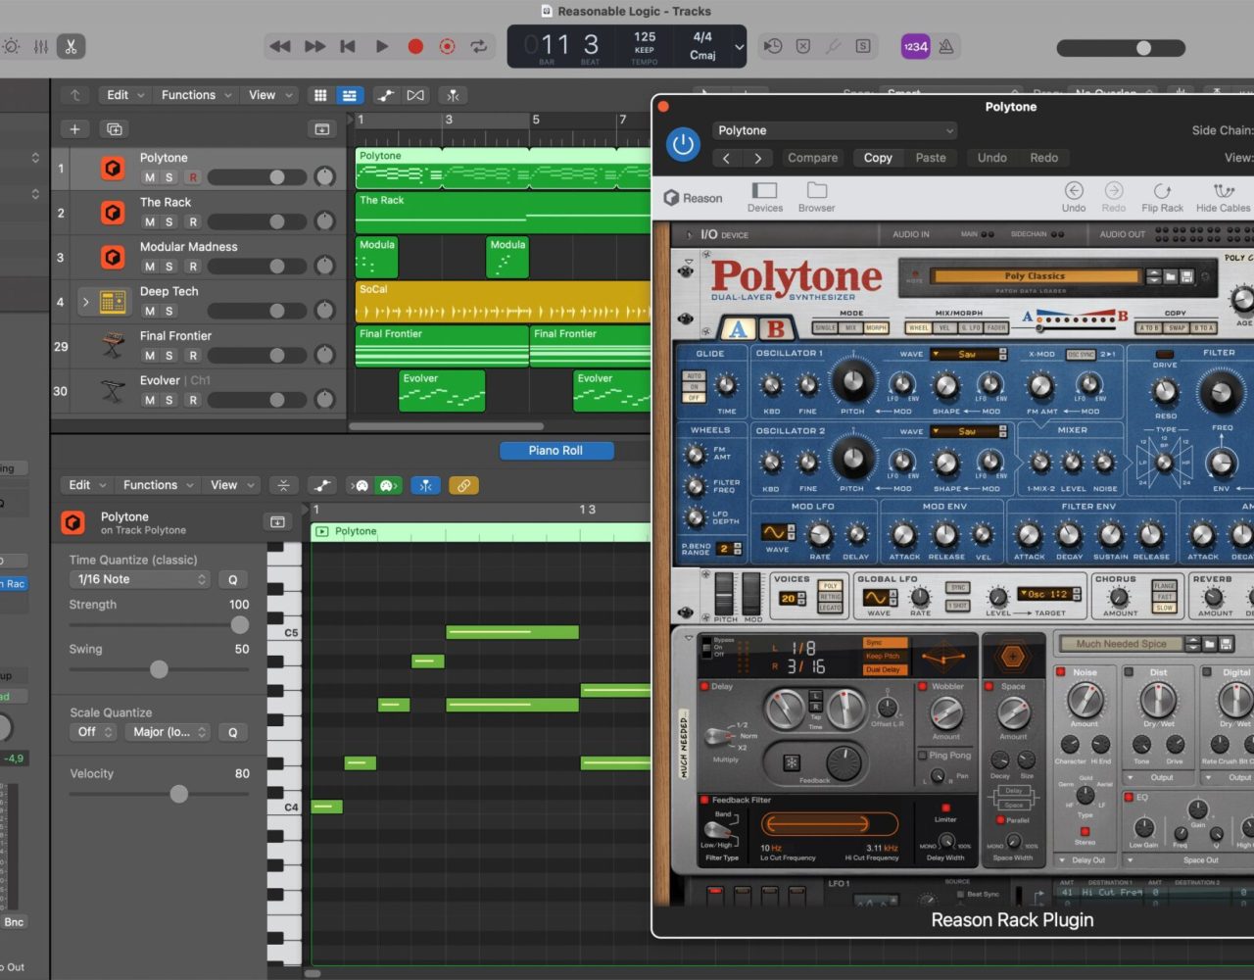Open the 1/16 Note time quantize dropdown
The width and height of the screenshot is (1254, 980).
[140, 579]
